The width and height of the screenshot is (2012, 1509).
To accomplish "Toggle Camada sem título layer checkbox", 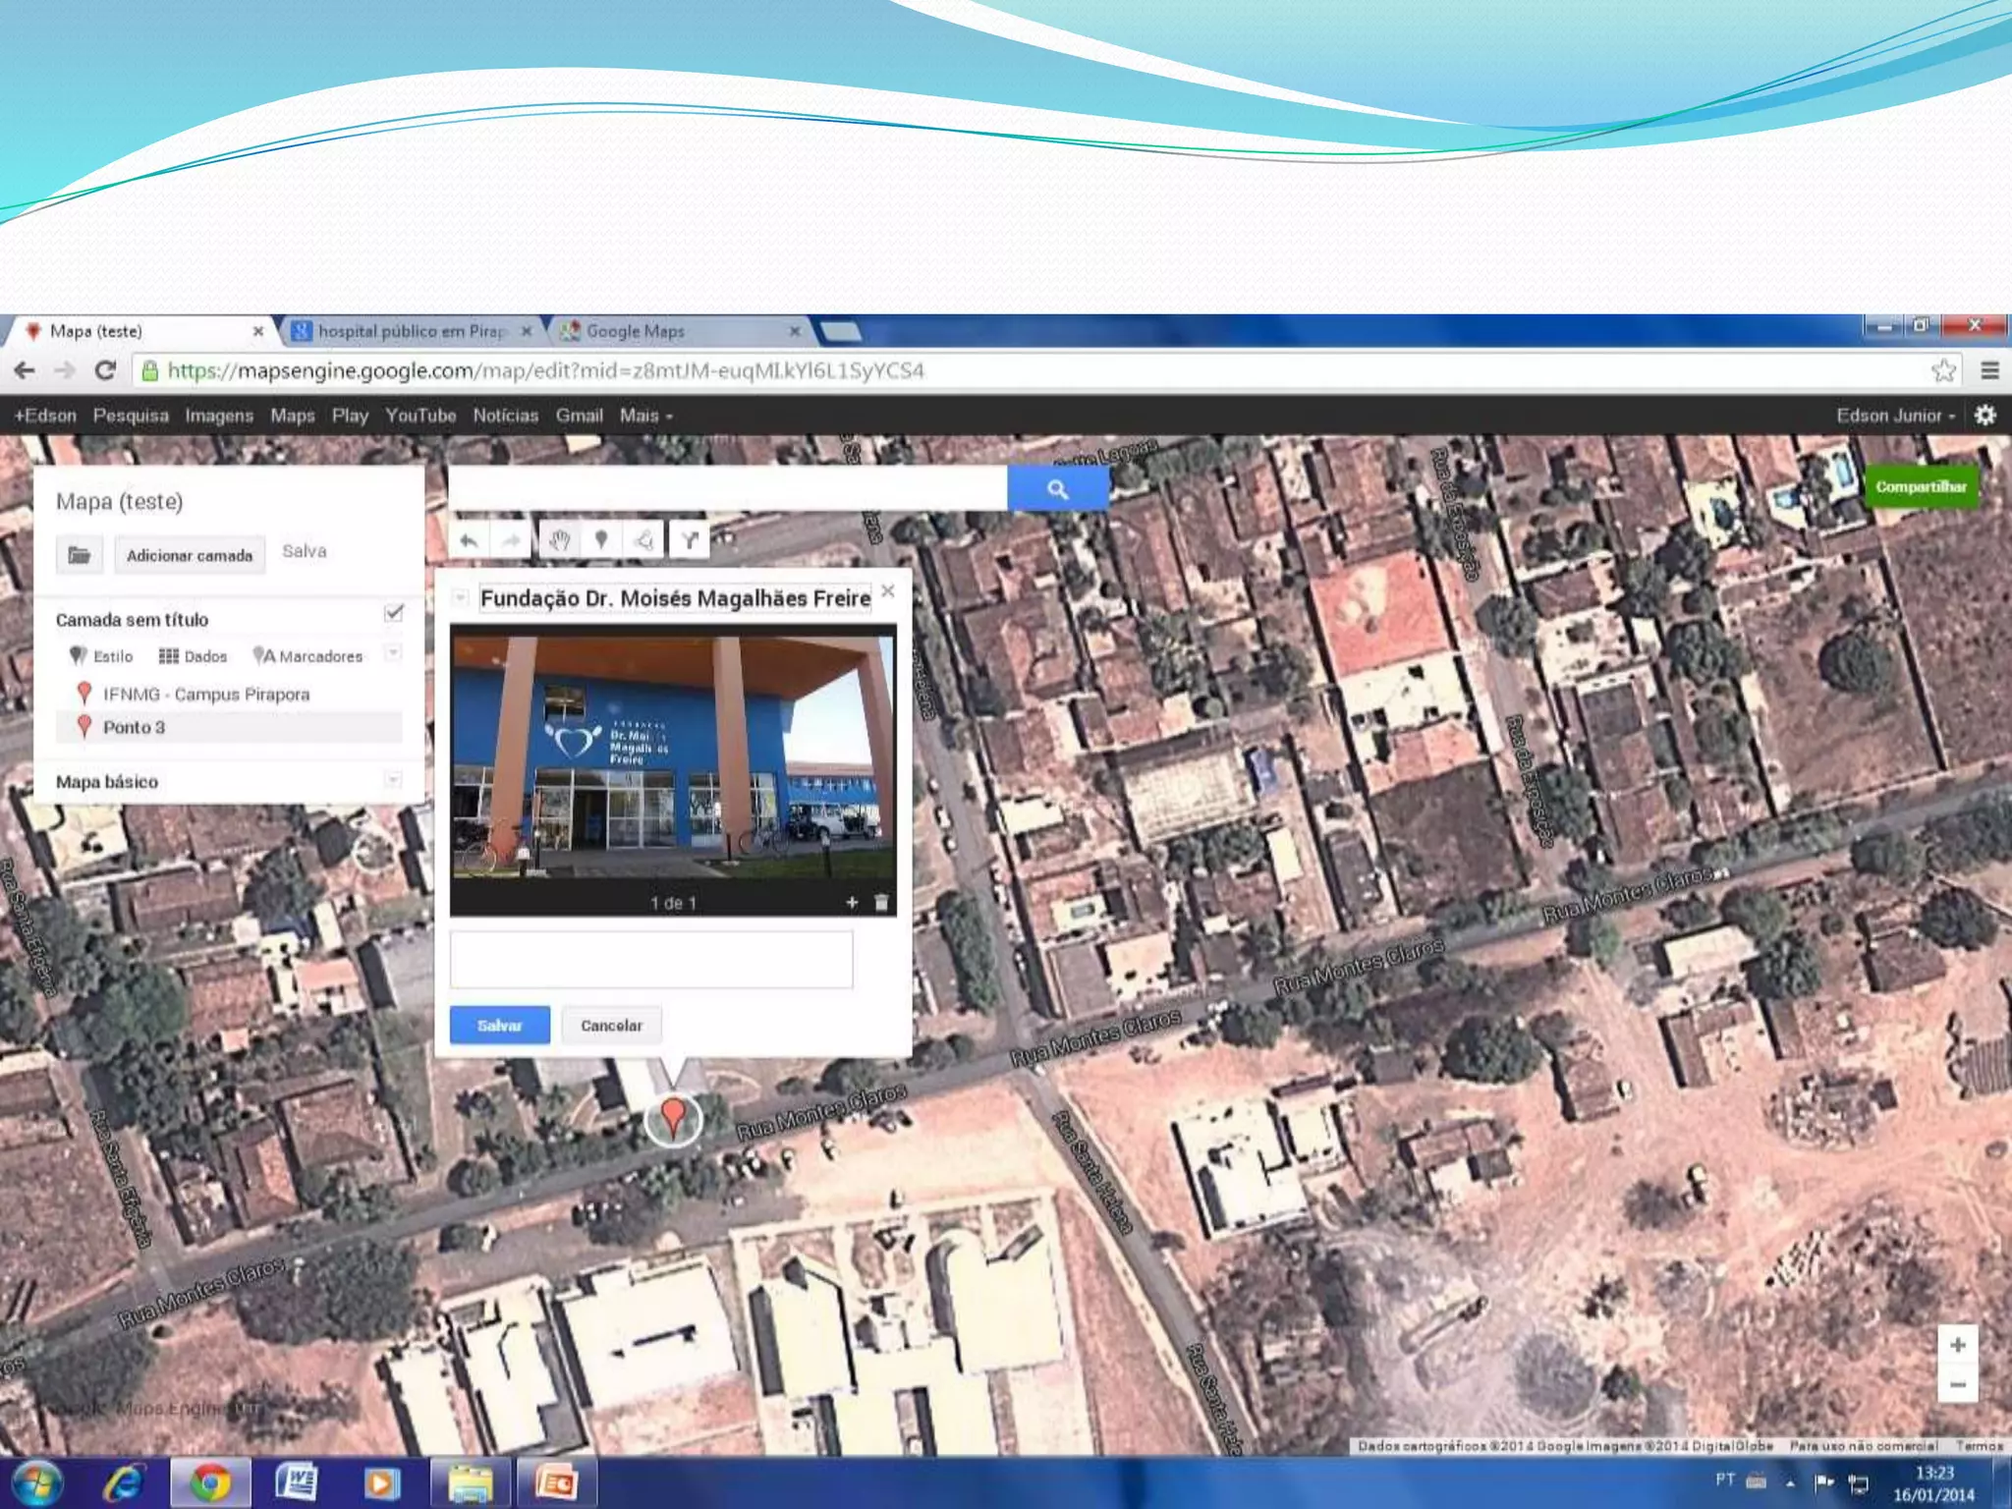I will coord(394,613).
